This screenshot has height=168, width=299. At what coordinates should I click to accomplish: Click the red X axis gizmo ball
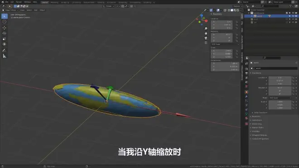tap(206, 21)
